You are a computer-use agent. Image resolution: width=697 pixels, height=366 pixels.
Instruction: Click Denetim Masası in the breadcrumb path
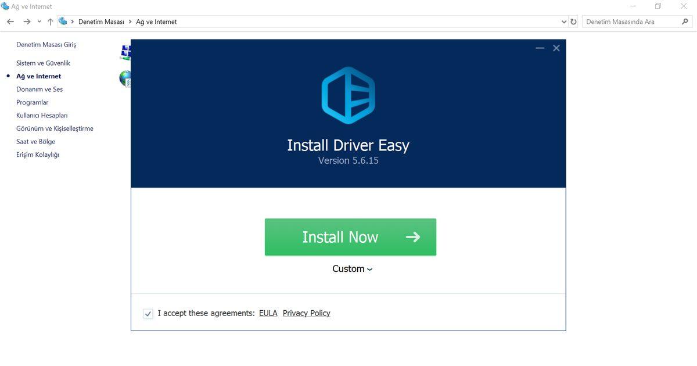tap(101, 21)
